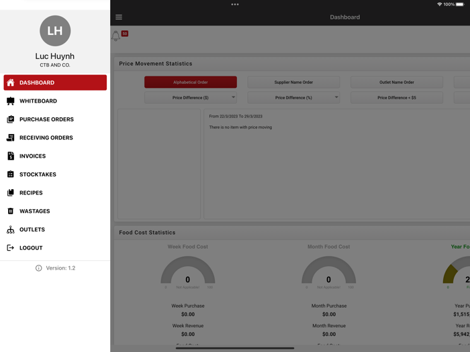The height and width of the screenshot is (352, 470).
Task: Click the Recipes book icon
Action: [11, 193]
